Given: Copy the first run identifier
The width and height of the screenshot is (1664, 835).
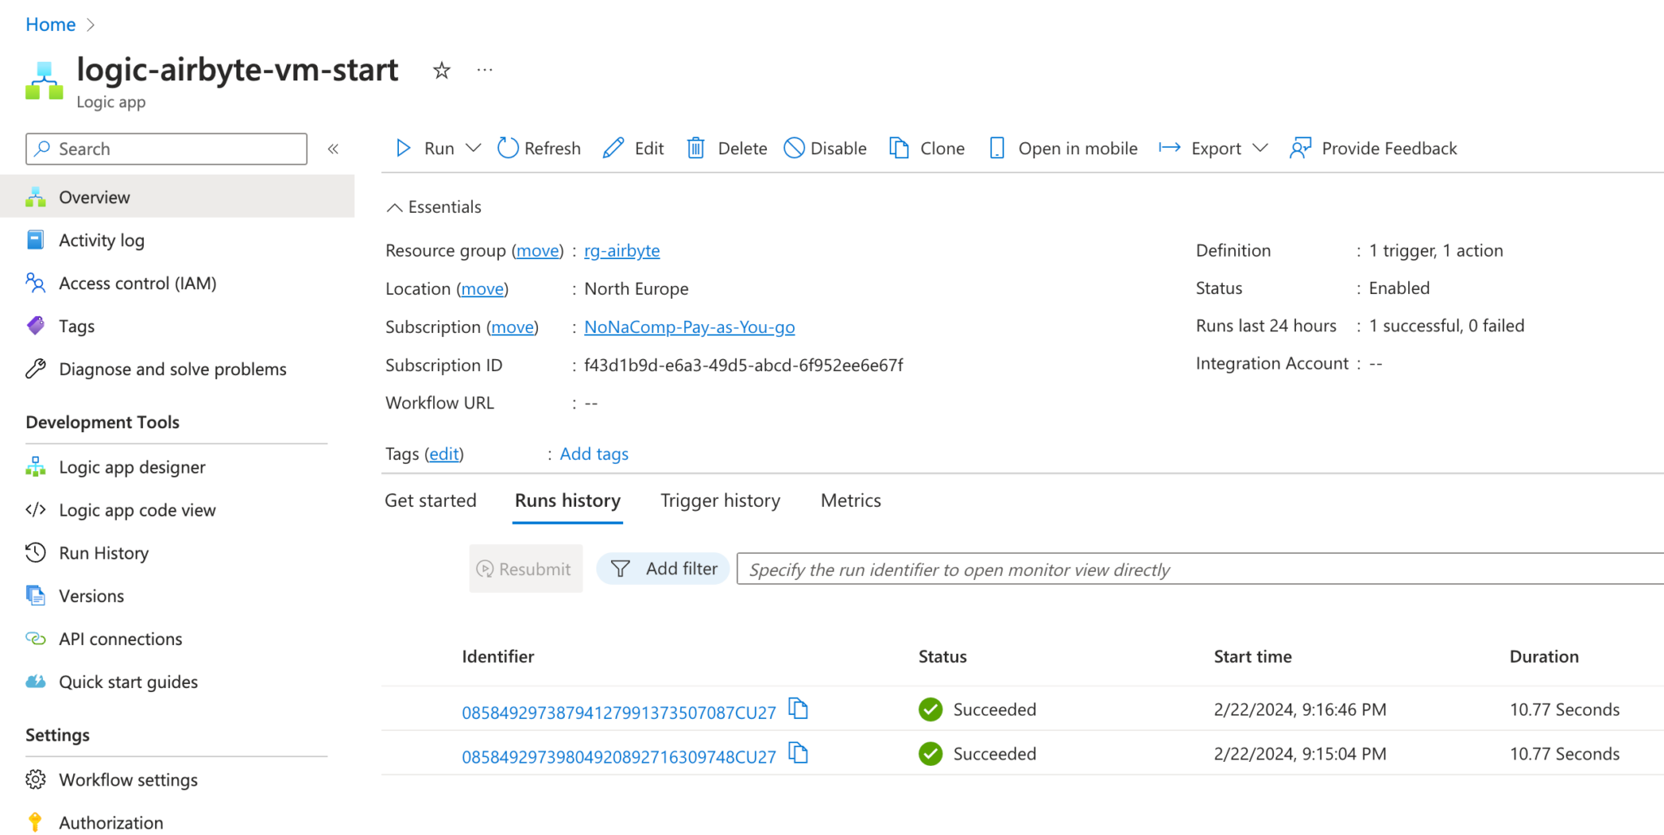Looking at the screenshot, I should pyautogui.click(x=799, y=709).
